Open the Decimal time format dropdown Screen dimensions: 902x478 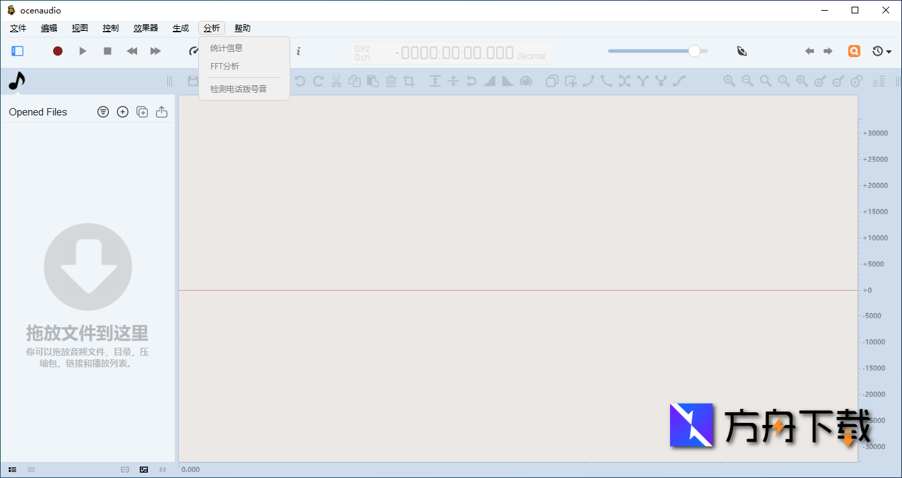(532, 56)
